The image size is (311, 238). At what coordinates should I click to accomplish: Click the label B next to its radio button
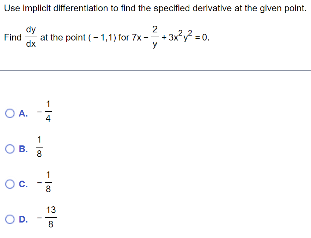[x=22, y=149]
